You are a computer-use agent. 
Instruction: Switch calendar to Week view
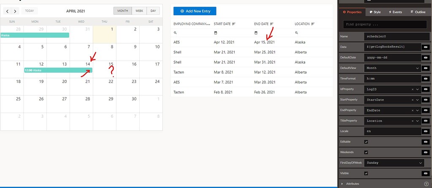coord(139,11)
